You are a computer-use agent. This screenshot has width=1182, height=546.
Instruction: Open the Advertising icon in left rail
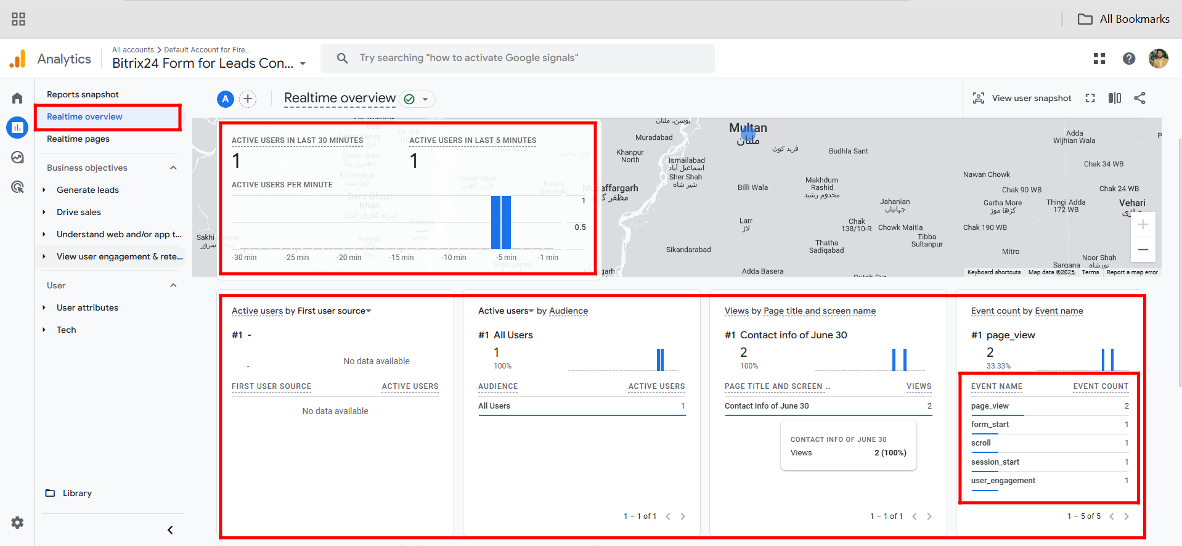17,187
